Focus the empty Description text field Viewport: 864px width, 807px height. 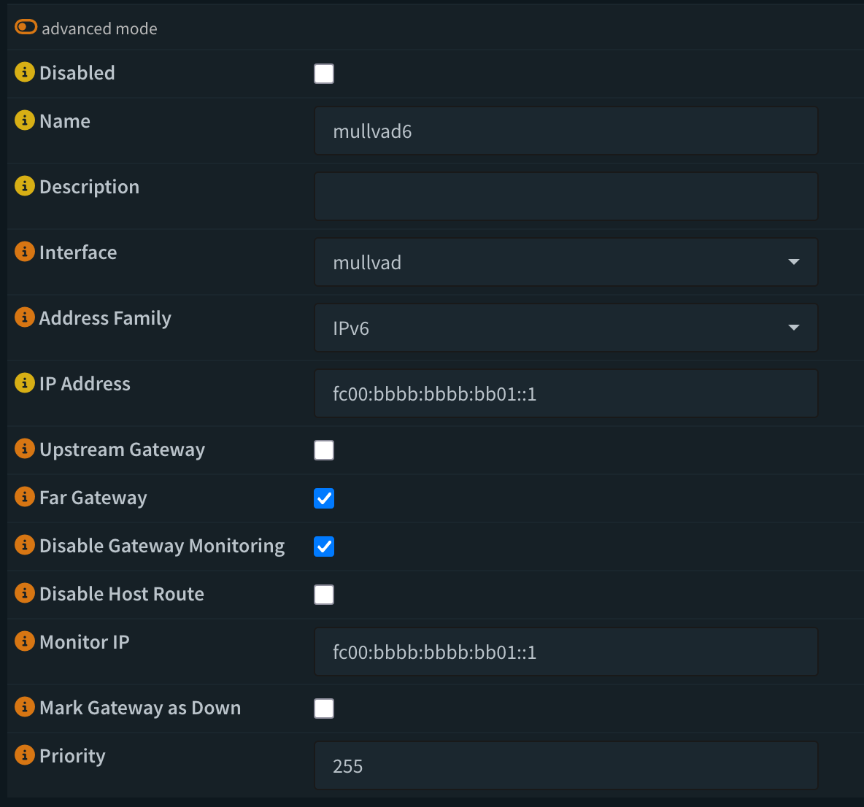[566, 196]
